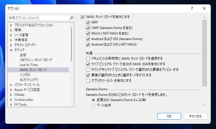Image resolution: width=216 pixels, height=129 pixels.
Task: Toggle XAML ホット リロードを有効にする checkbox
Action: pos(82,17)
